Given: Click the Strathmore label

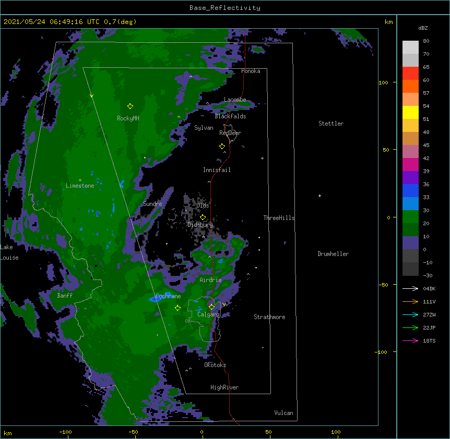Looking at the screenshot, I should [269, 317].
